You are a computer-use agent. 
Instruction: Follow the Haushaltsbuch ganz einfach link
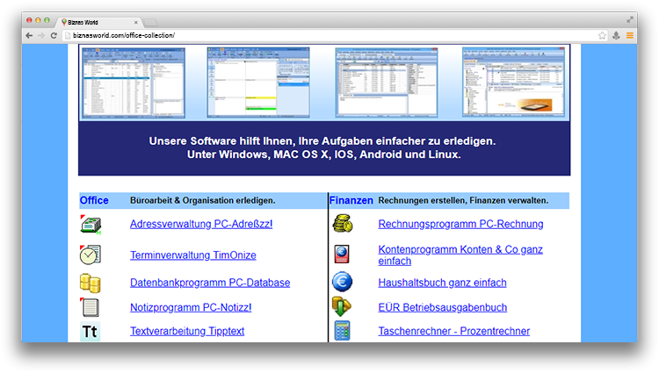[x=442, y=283]
